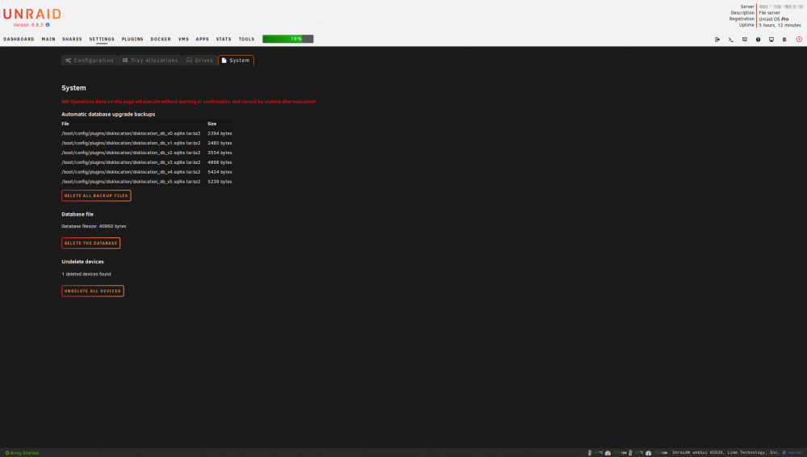Click the 2485 bytes size value
This screenshot has height=457, width=807.
(x=220, y=143)
